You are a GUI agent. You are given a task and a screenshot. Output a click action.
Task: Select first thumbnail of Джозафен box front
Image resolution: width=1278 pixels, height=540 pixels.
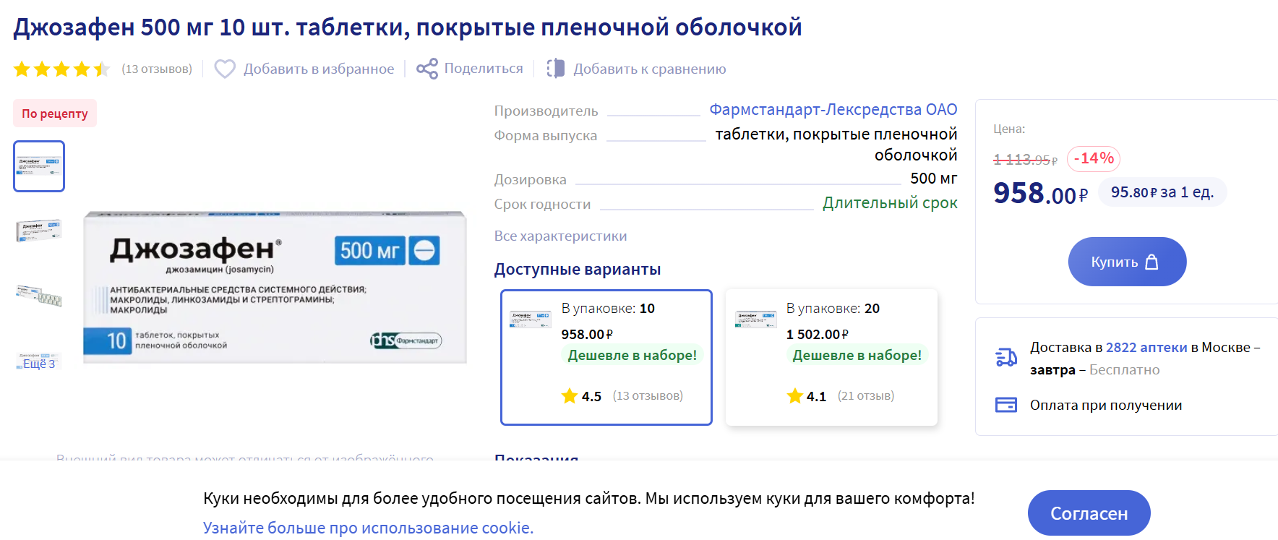pyautogui.click(x=39, y=166)
